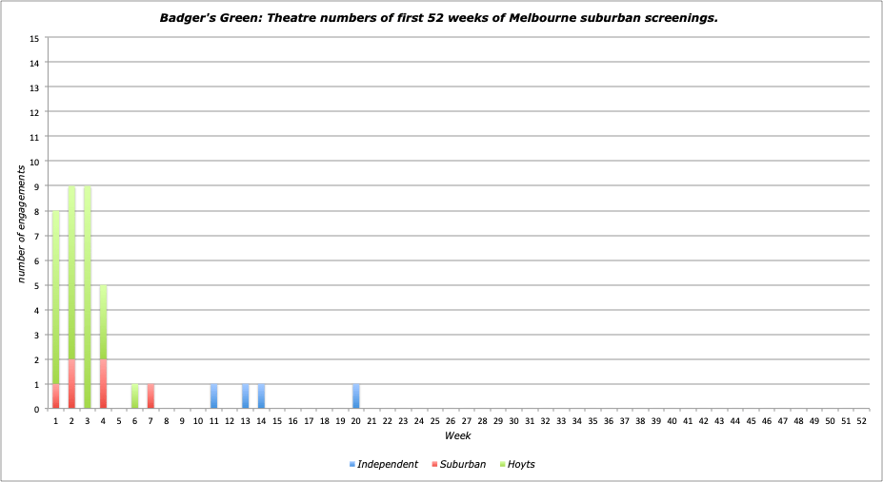The height and width of the screenshot is (482, 883).
Task: Click the blue bar at week 13
Action: tap(245, 396)
